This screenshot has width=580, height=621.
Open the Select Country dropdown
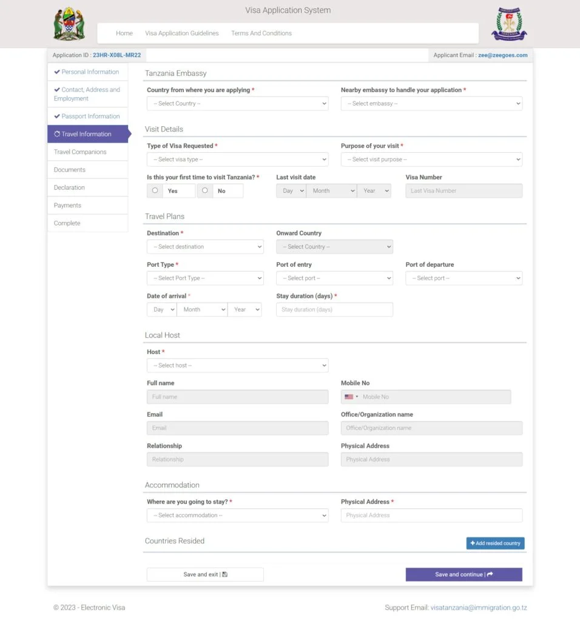[237, 104]
